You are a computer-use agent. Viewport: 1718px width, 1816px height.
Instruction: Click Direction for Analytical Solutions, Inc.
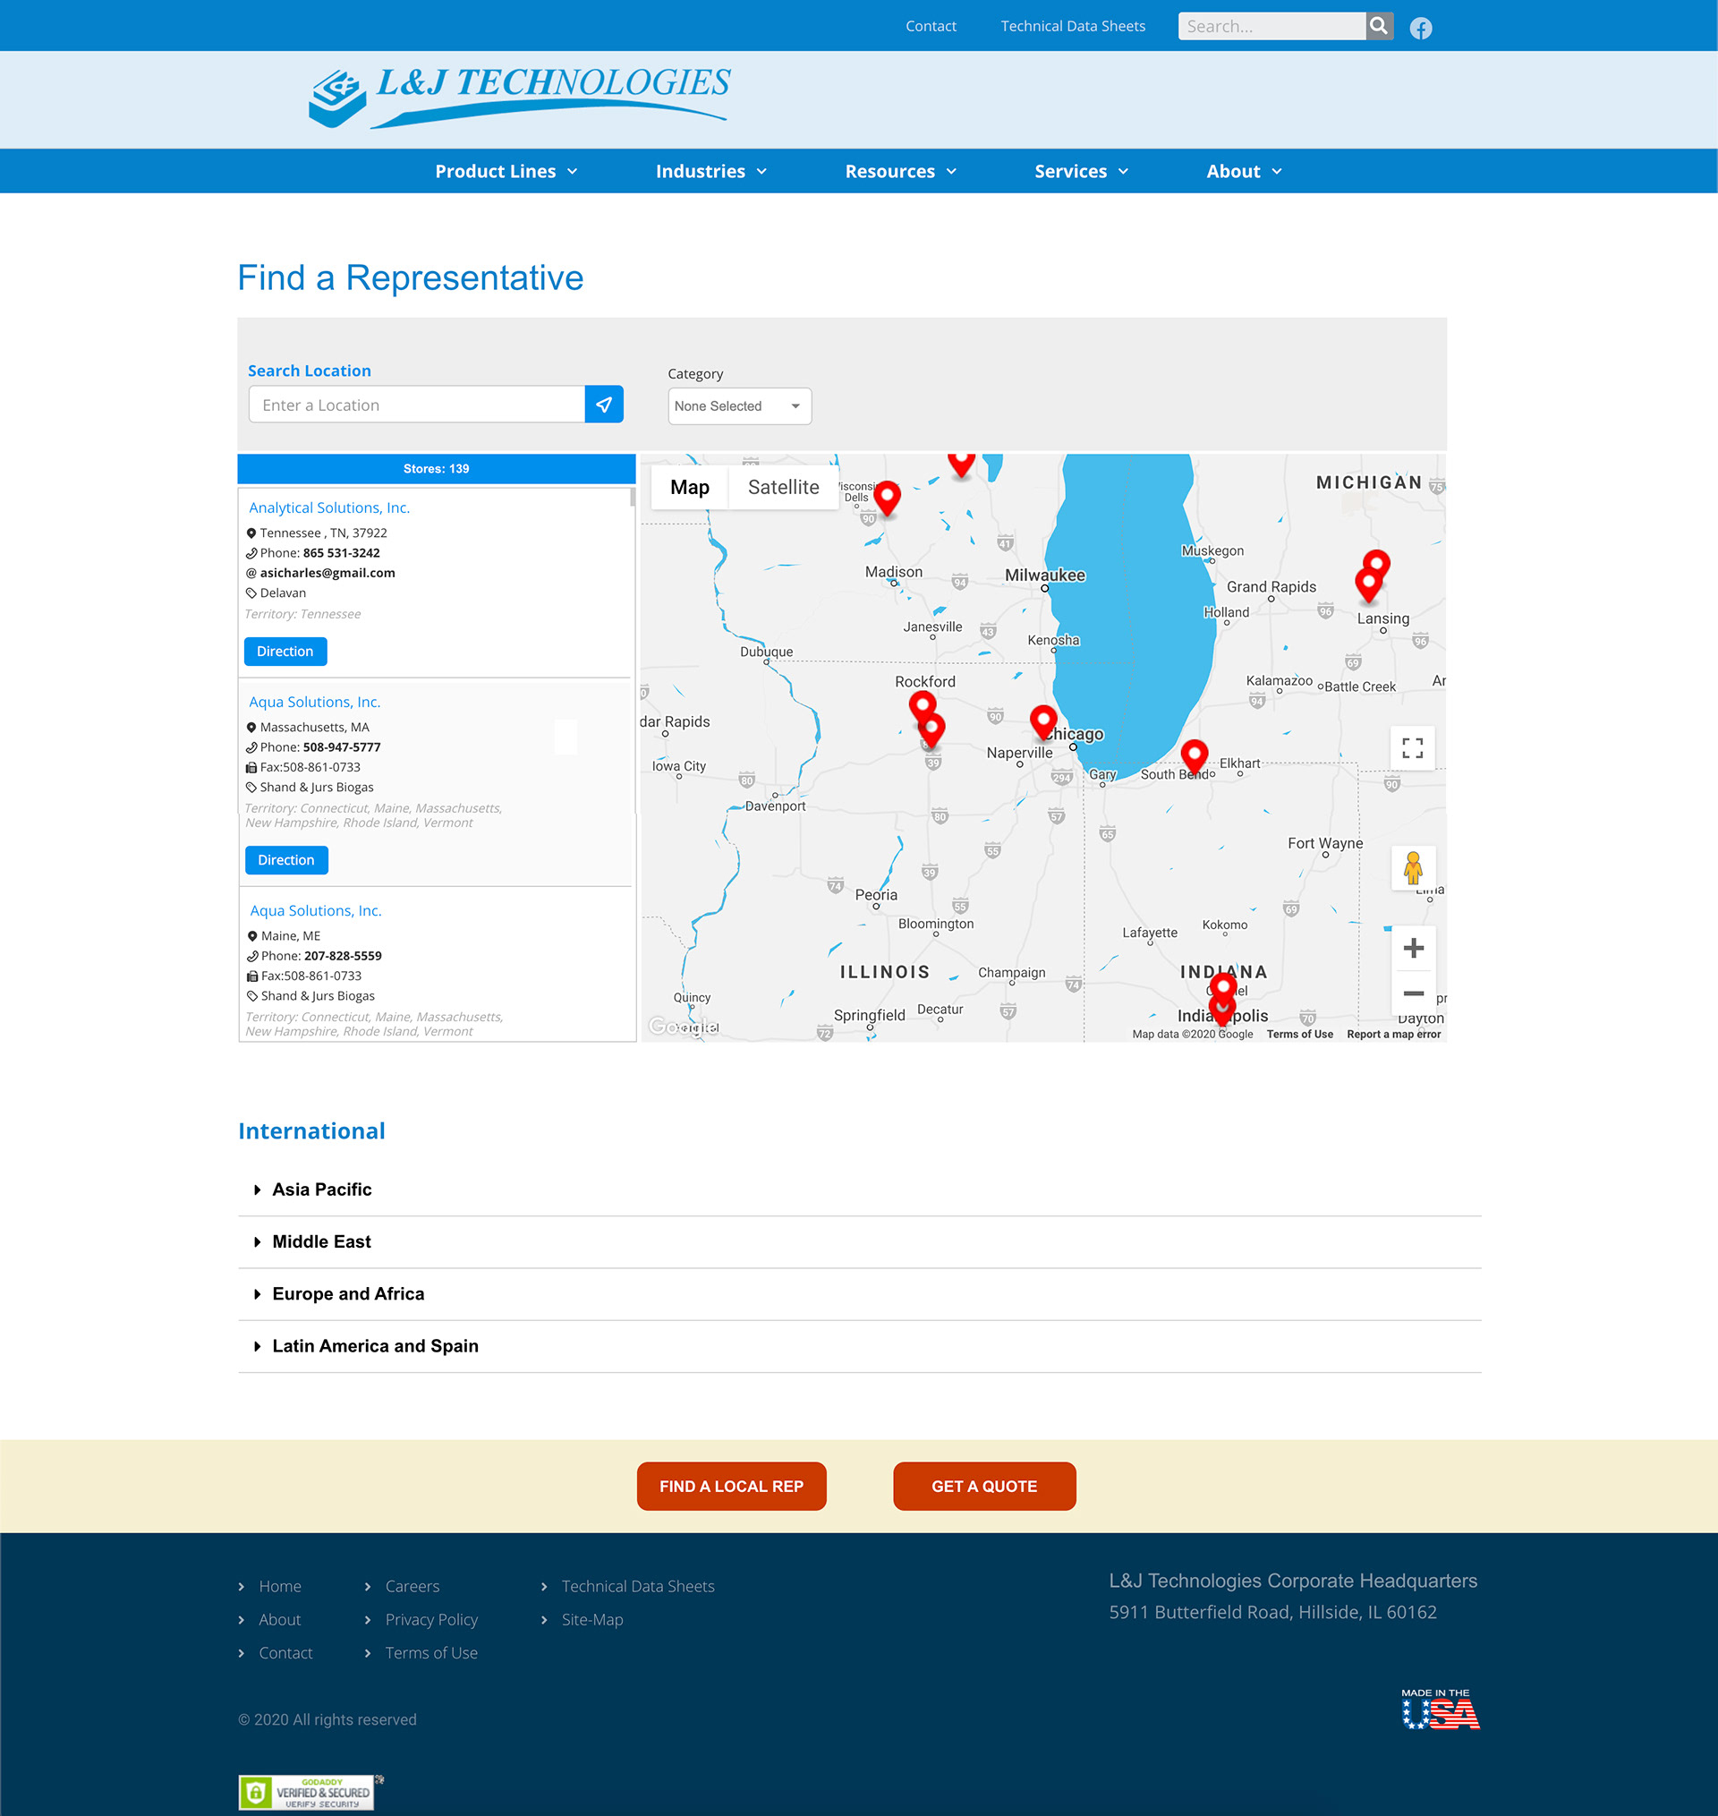pos(285,651)
